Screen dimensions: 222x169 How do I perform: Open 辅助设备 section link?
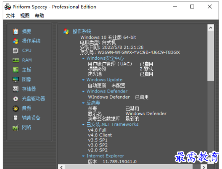(x=31, y=118)
